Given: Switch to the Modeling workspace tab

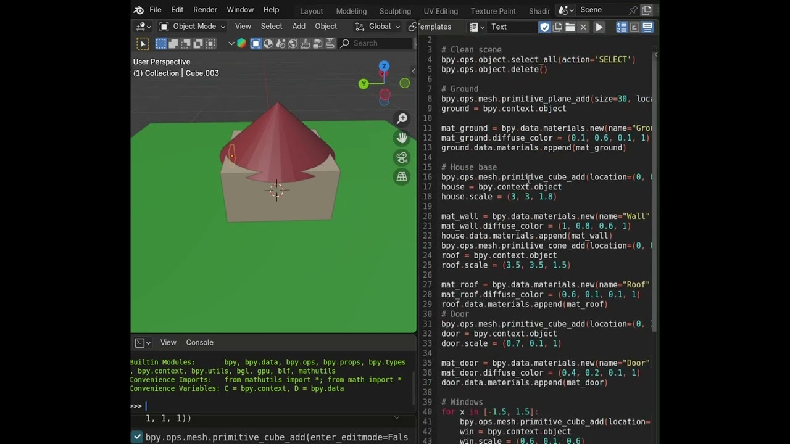Looking at the screenshot, I should tap(351, 11).
